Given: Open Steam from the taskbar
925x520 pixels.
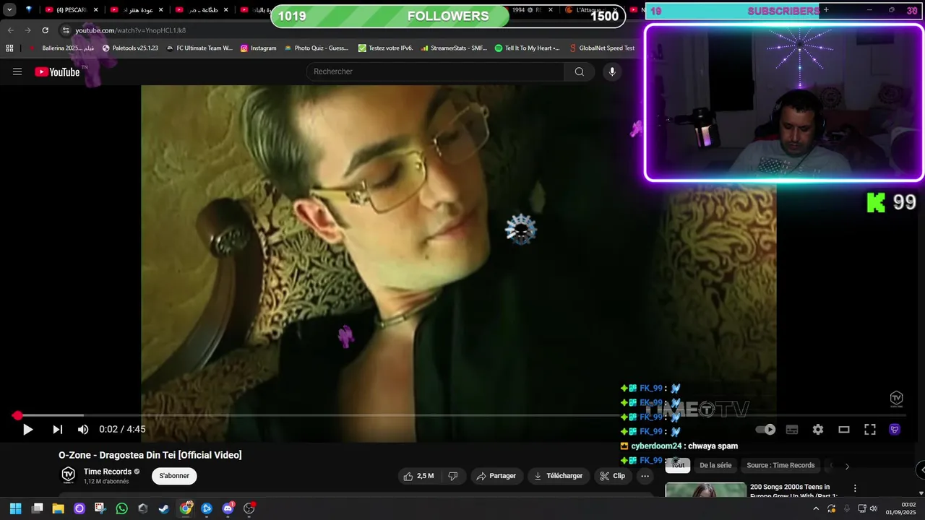Looking at the screenshot, I should tap(164, 508).
